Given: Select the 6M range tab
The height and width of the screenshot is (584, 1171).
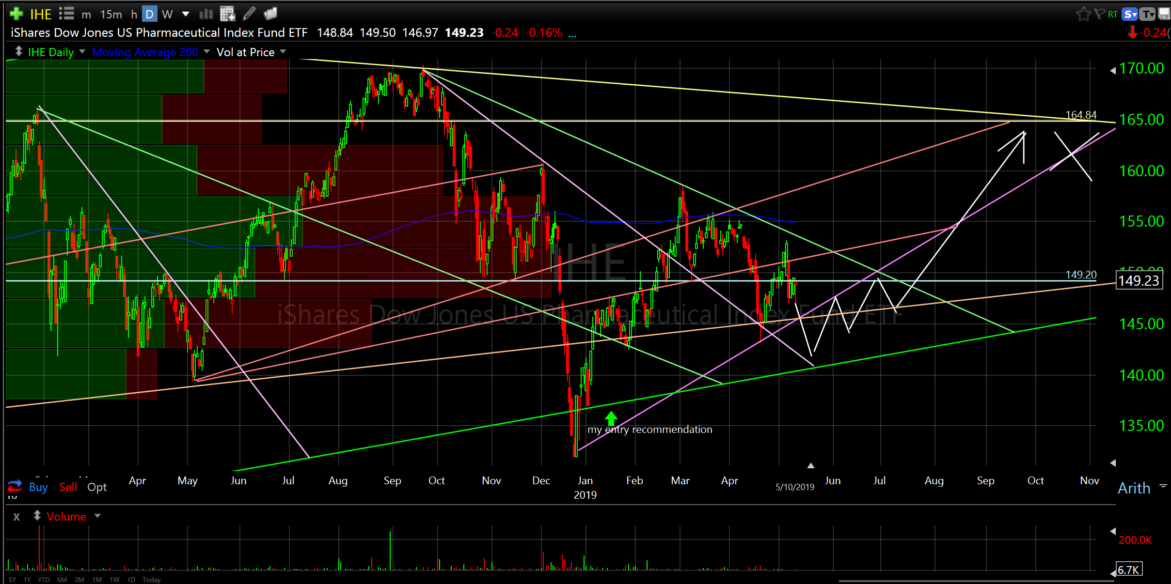Looking at the screenshot, I should coord(62,580).
